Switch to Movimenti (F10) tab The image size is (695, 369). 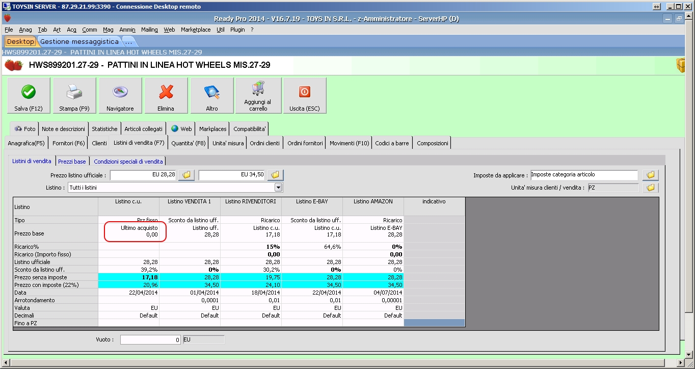pyautogui.click(x=349, y=143)
